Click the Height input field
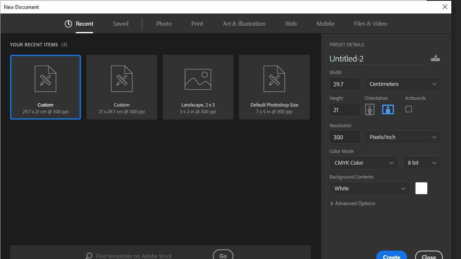Screen dimensions: 461x259 [345, 109]
